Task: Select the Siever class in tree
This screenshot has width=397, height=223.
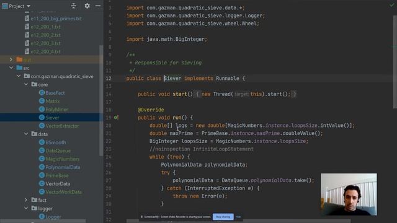Action: 52,118
